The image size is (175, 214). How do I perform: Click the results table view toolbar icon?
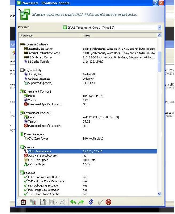pos(52,202)
